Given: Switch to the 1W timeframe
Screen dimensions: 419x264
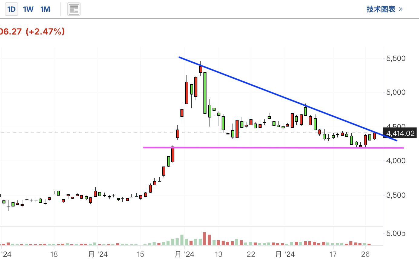Looking at the screenshot, I should tap(28, 9).
